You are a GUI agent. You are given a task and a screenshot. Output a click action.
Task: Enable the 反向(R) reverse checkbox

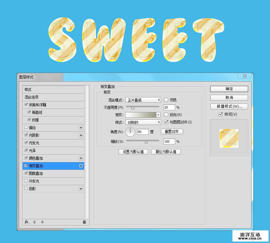point(166,115)
